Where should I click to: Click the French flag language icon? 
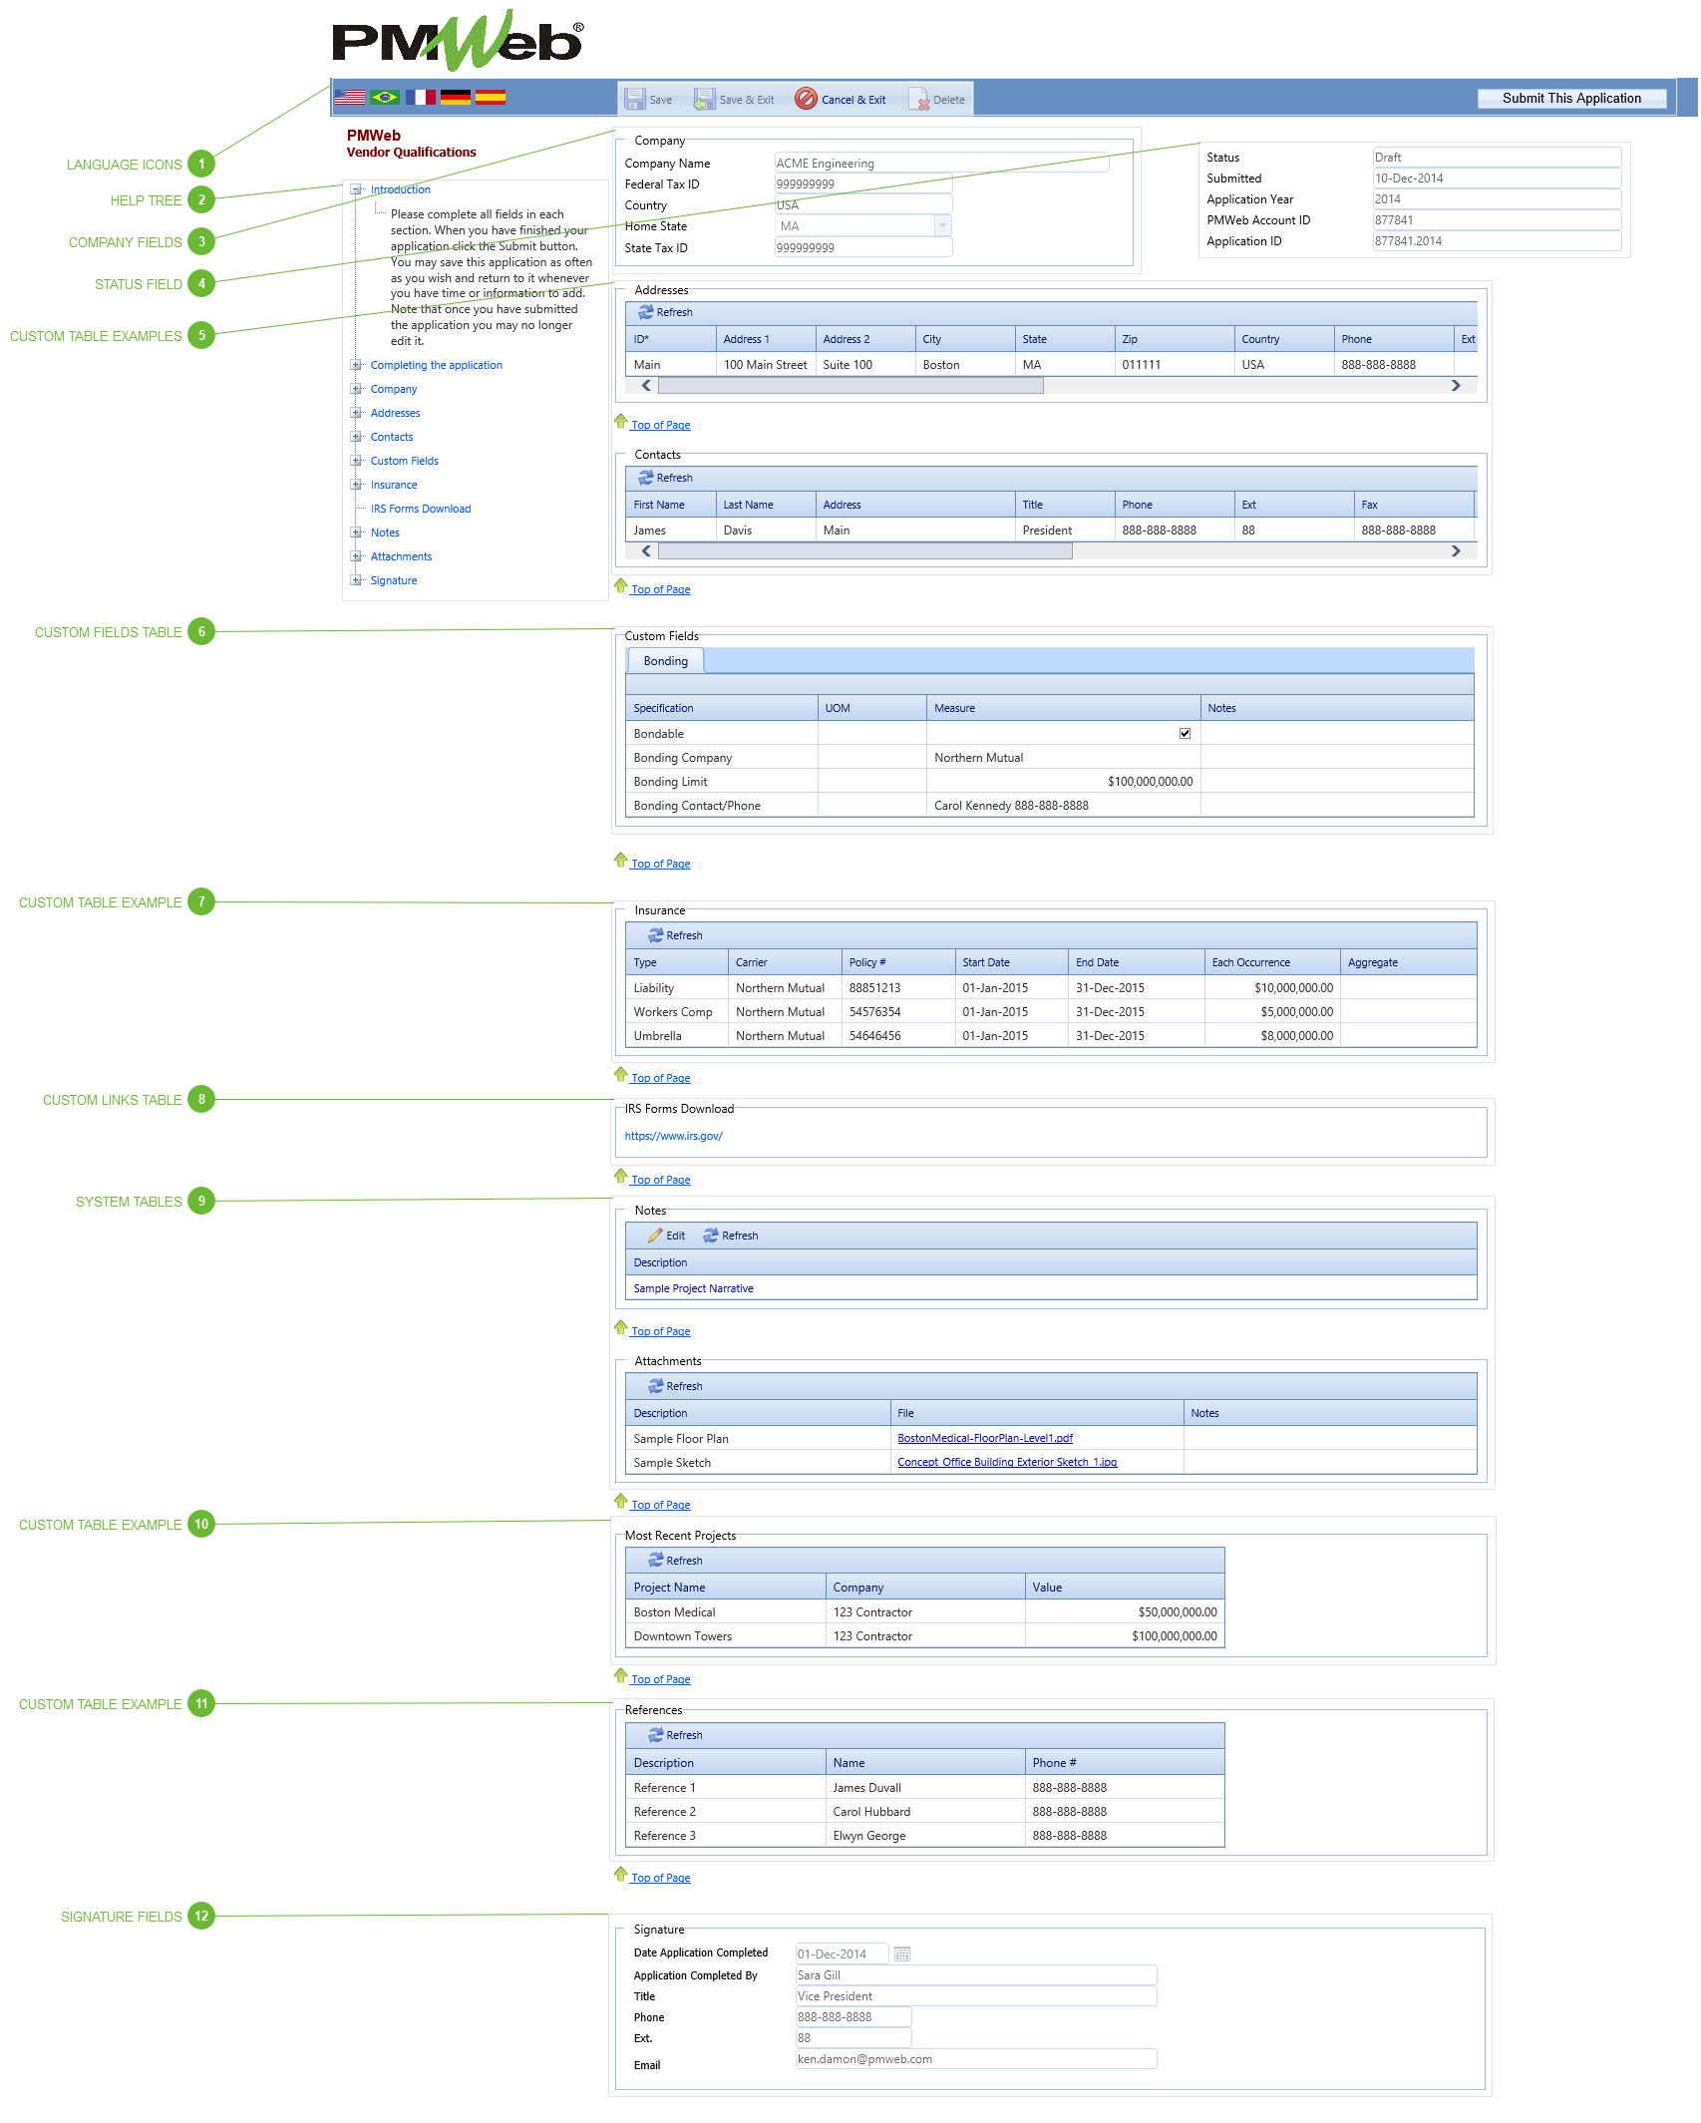point(421,97)
